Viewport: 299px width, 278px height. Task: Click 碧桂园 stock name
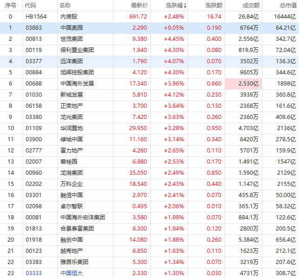point(69,162)
